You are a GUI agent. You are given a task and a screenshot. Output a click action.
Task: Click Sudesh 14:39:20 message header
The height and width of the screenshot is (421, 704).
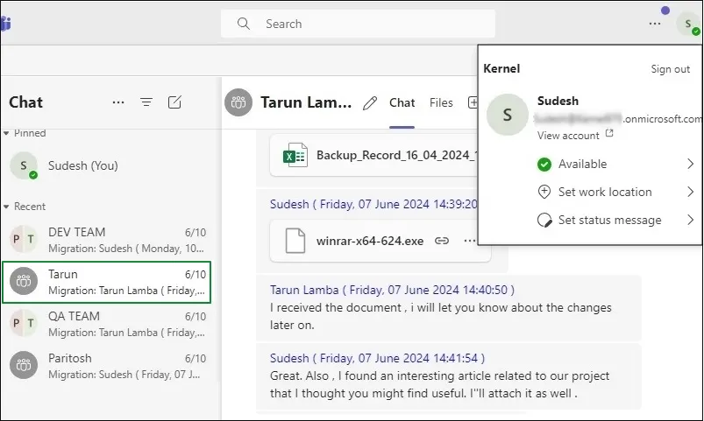click(373, 205)
